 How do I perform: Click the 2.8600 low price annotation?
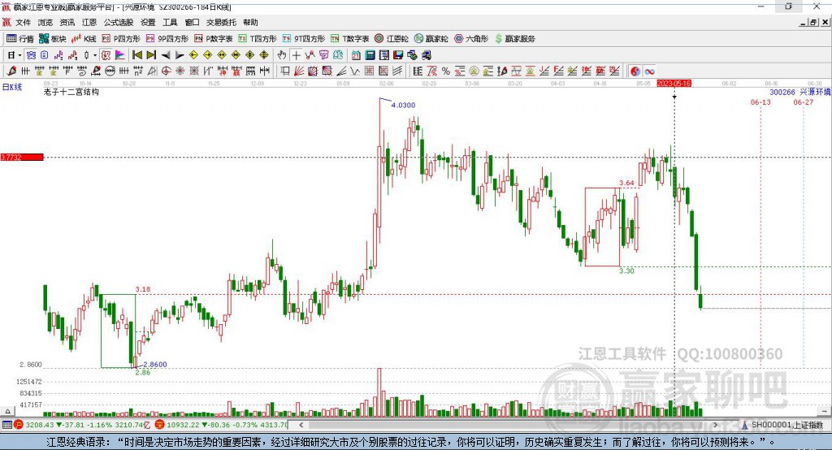point(155,365)
